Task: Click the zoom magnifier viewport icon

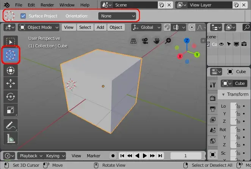Action: coord(168,41)
